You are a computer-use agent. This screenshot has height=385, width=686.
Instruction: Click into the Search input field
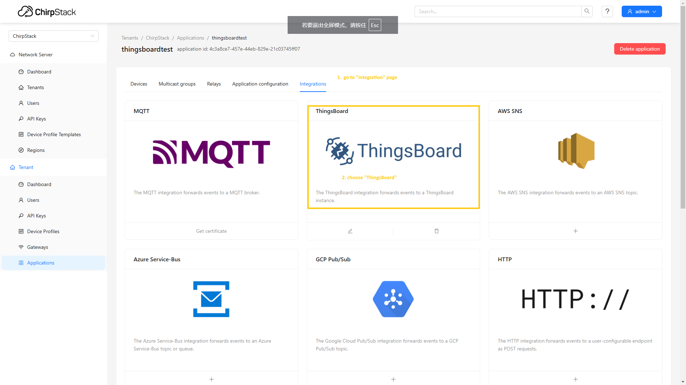[497, 11]
